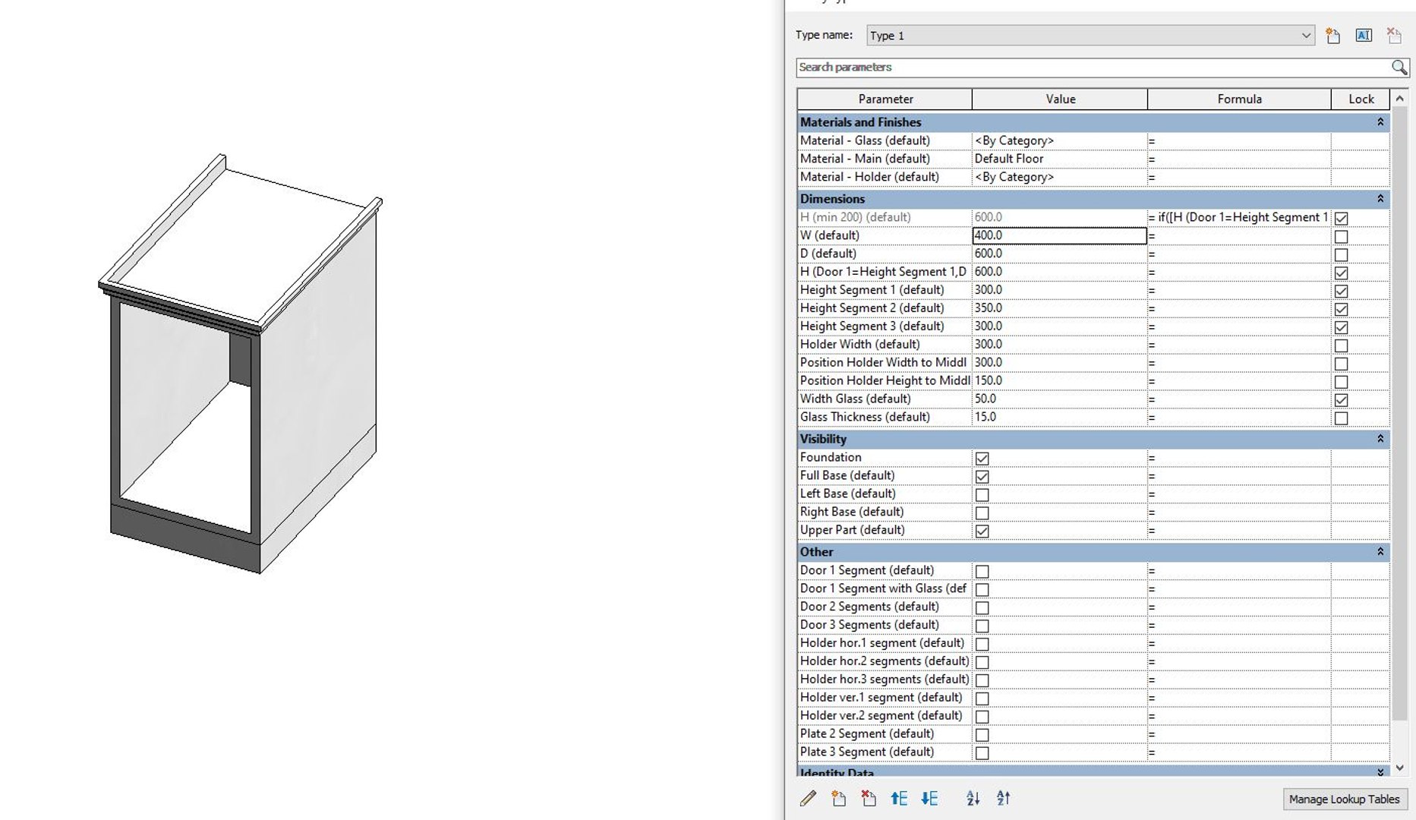The image size is (1416, 820).
Task: Click the Height Segment 2 value 350.0
Action: tap(1059, 308)
